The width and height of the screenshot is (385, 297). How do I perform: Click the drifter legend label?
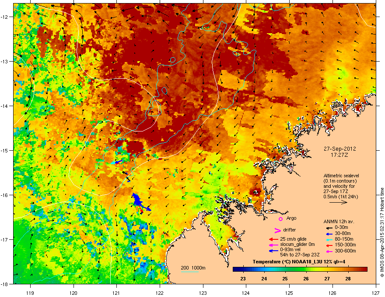pos(290,230)
